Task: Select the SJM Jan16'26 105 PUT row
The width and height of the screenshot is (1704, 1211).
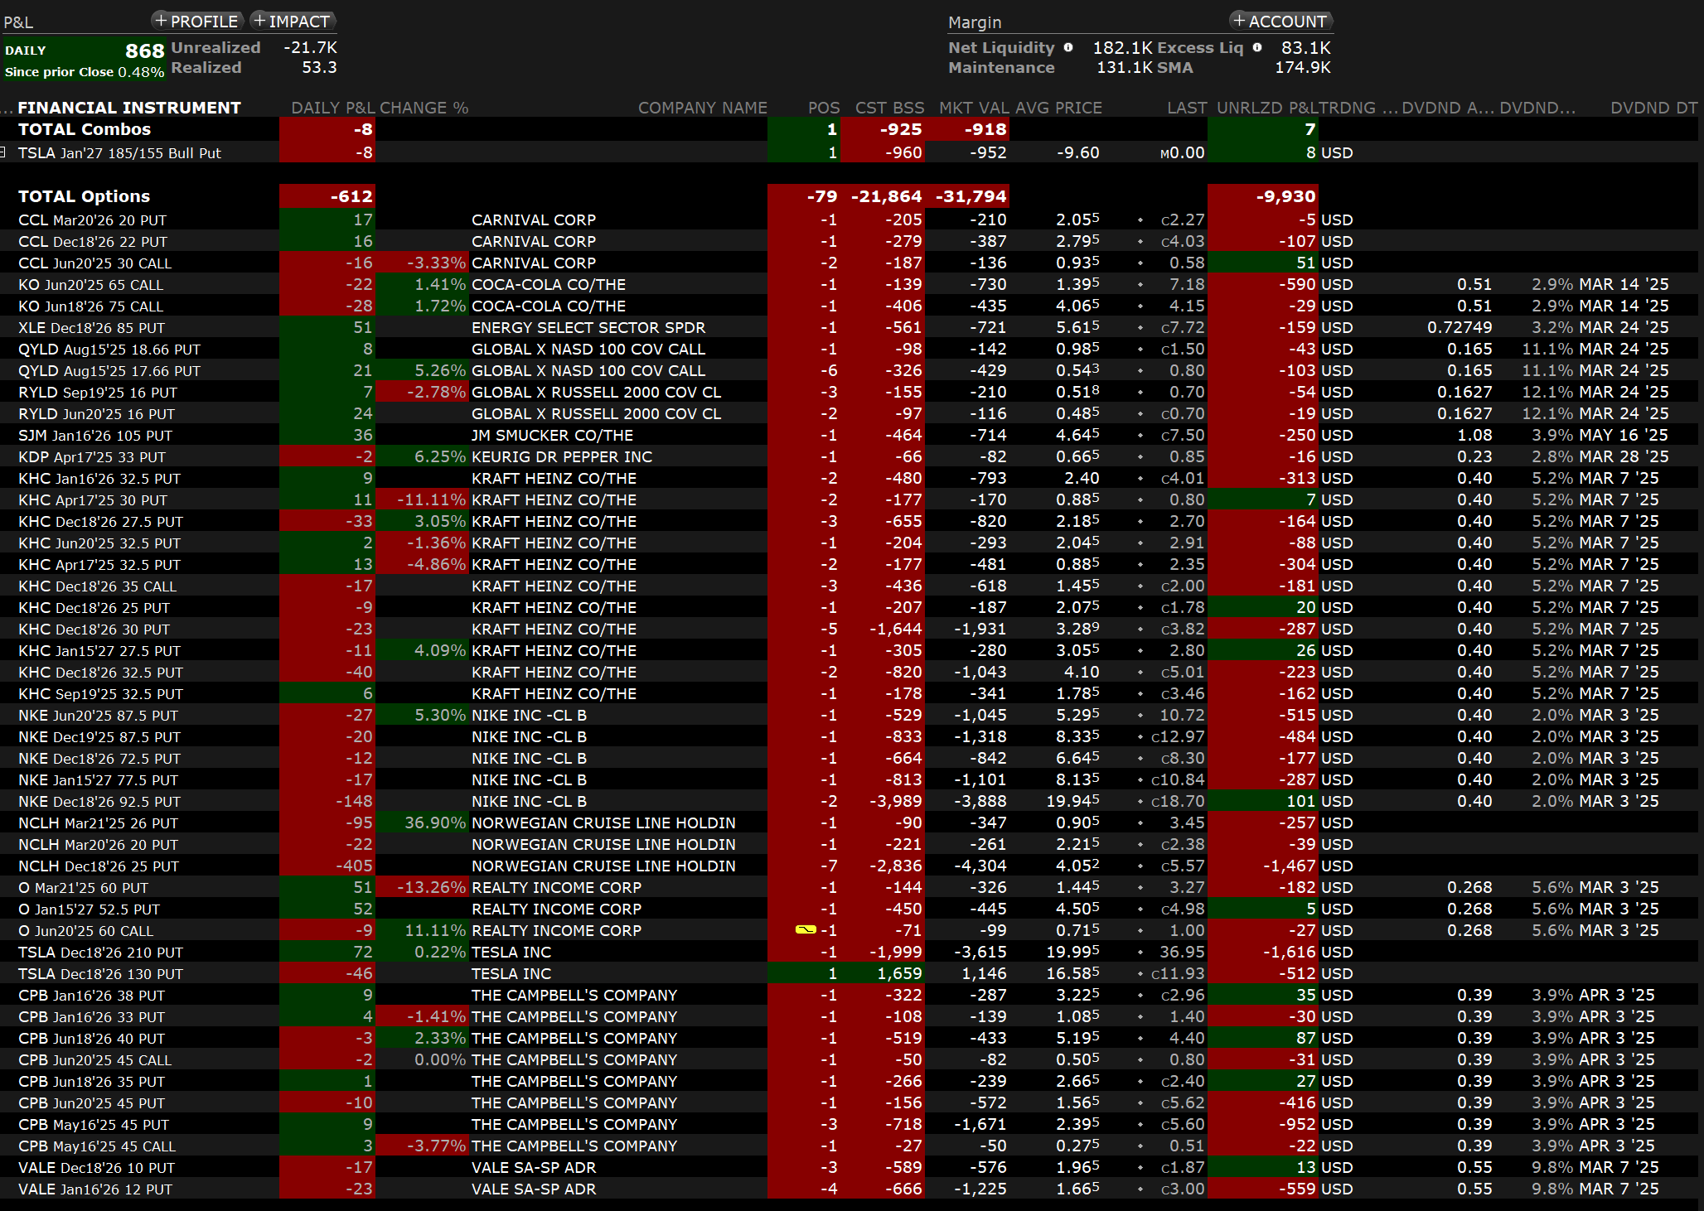Action: pyautogui.click(x=849, y=435)
